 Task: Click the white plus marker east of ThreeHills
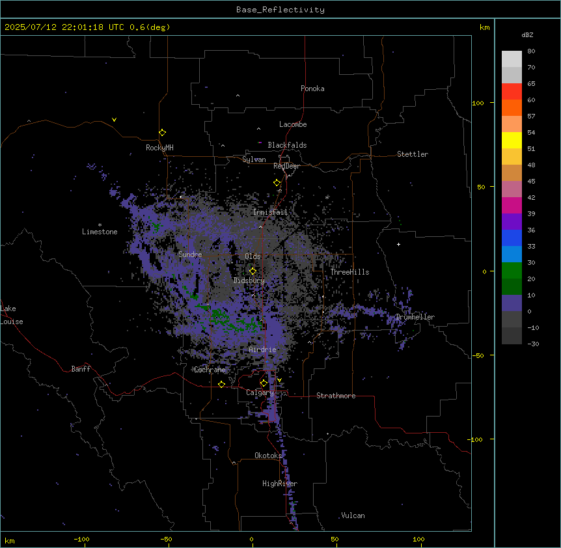(398, 244)
